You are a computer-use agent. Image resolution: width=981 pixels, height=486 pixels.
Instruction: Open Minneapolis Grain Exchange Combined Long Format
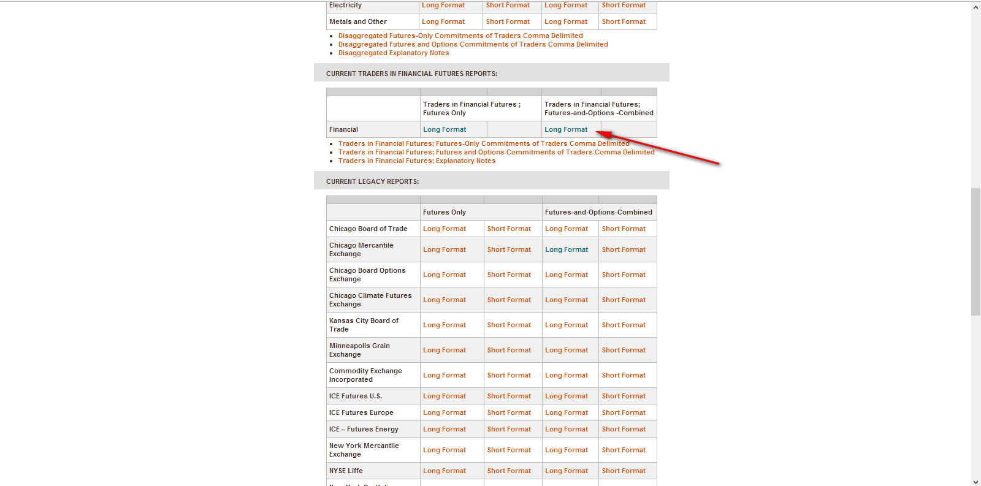pyautogui.click(x=567, y=350)
